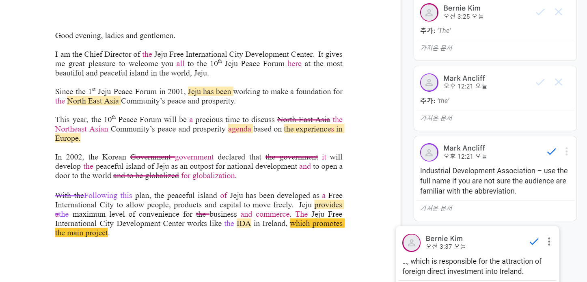Open more options on Industrial Development comment
This screenshot has height=282, width=587.
pos(566,152)
